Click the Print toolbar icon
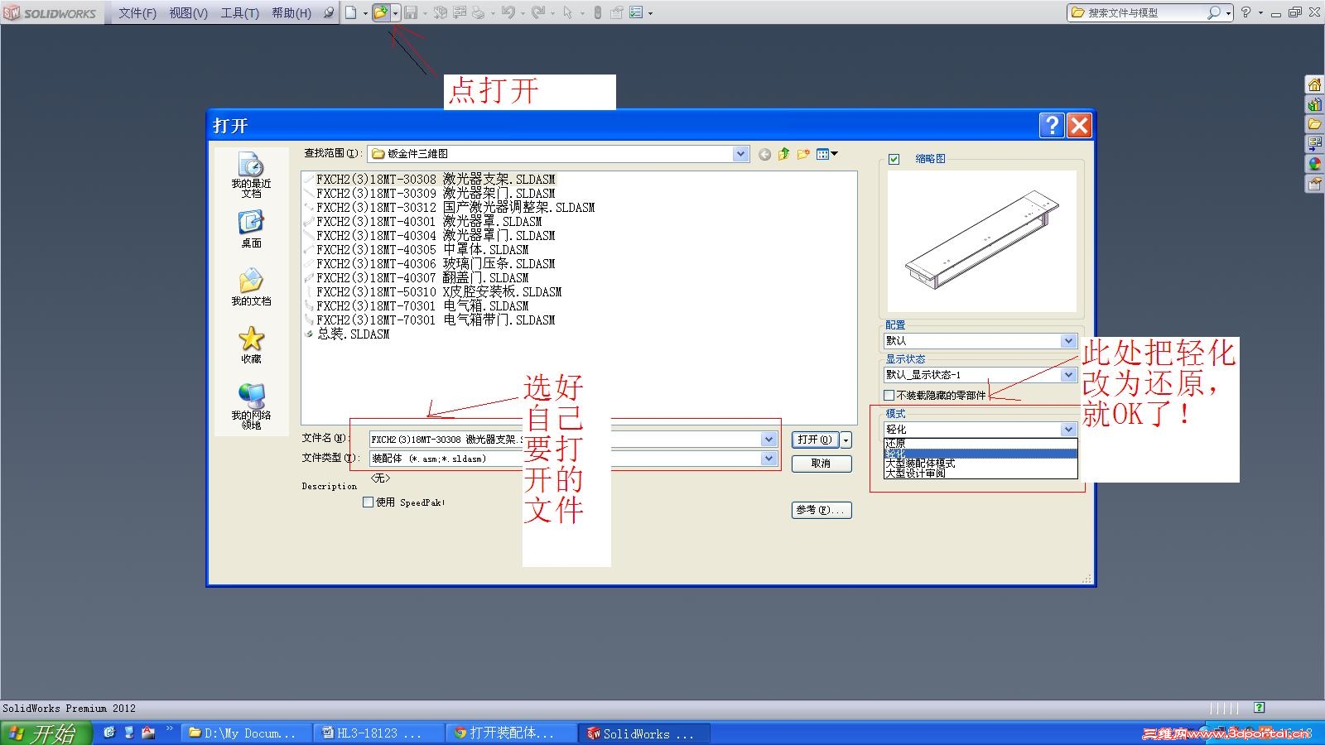This screenshot has width=1325, height=745. click(x=478, y=12)
